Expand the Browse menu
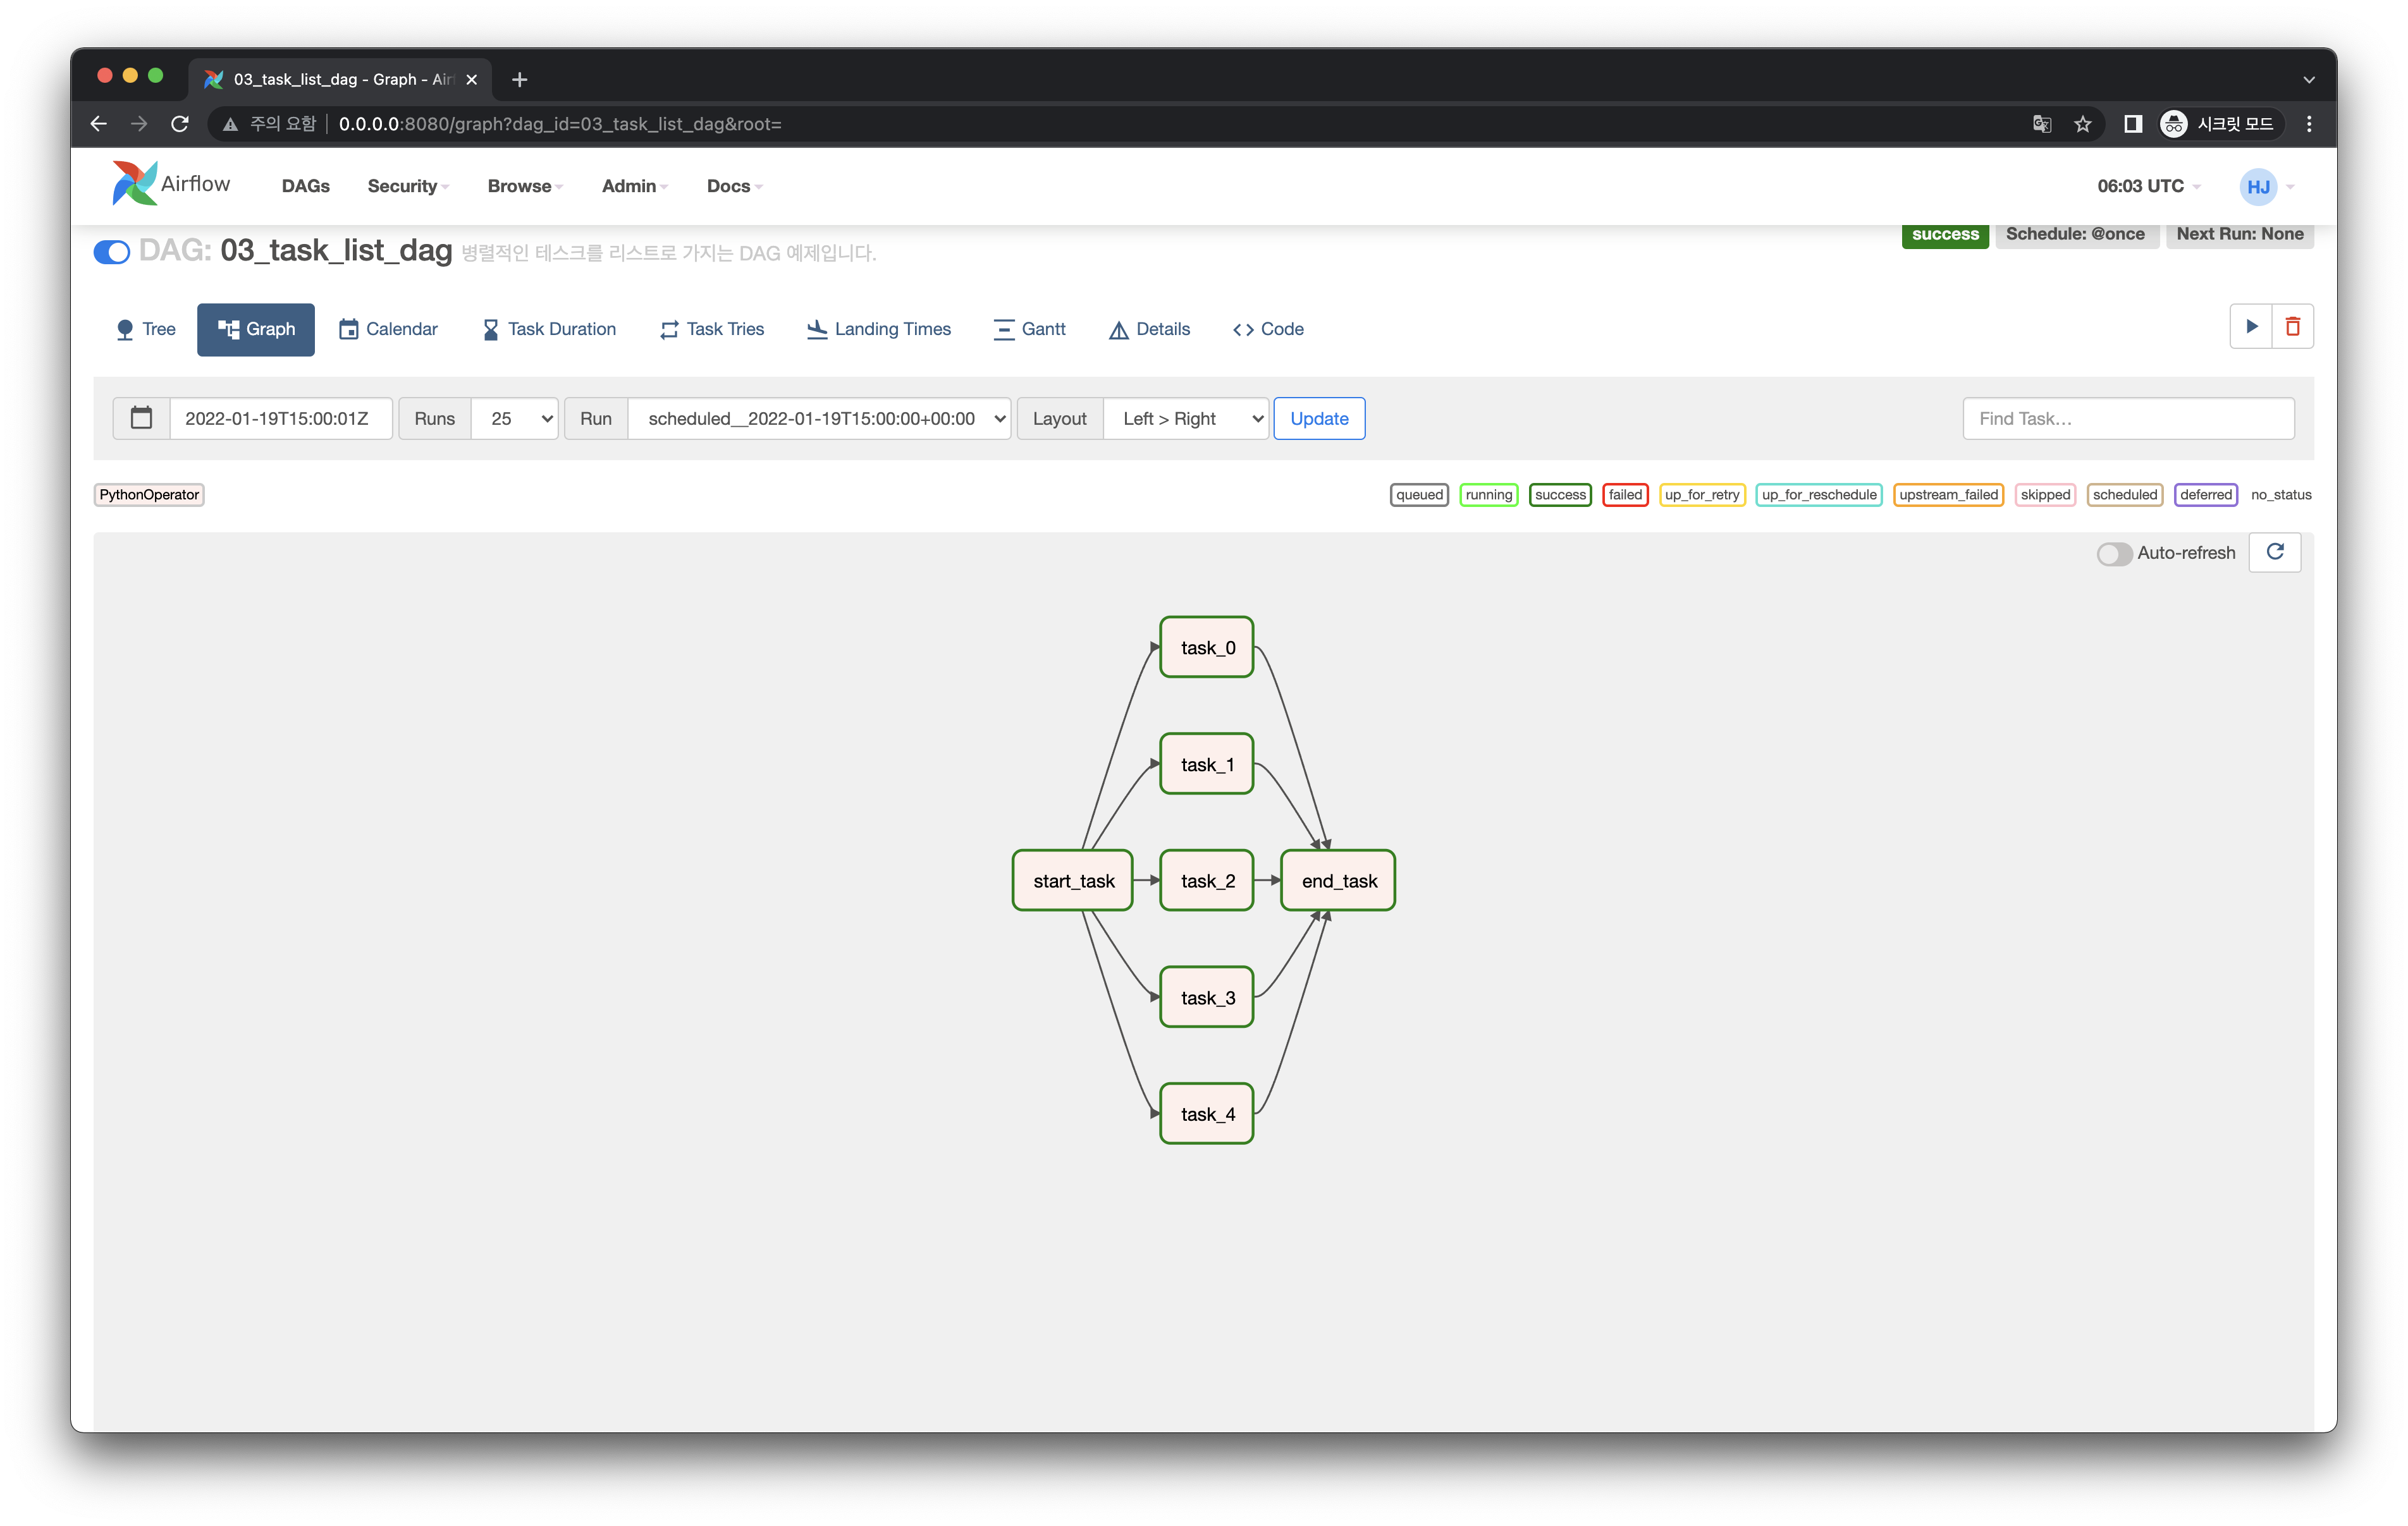Viewport: 2408px width, 1526px height. pos(525,186)
